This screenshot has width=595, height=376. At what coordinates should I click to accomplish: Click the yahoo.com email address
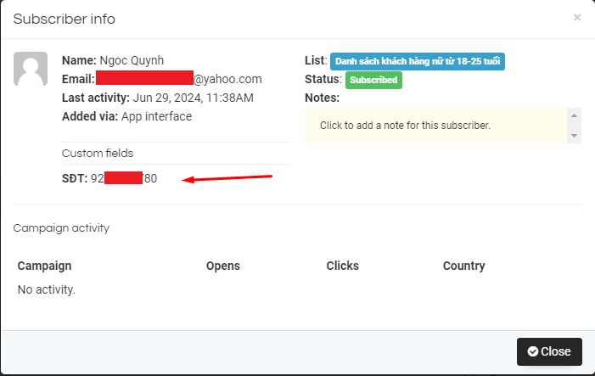(x=178, y=79)
